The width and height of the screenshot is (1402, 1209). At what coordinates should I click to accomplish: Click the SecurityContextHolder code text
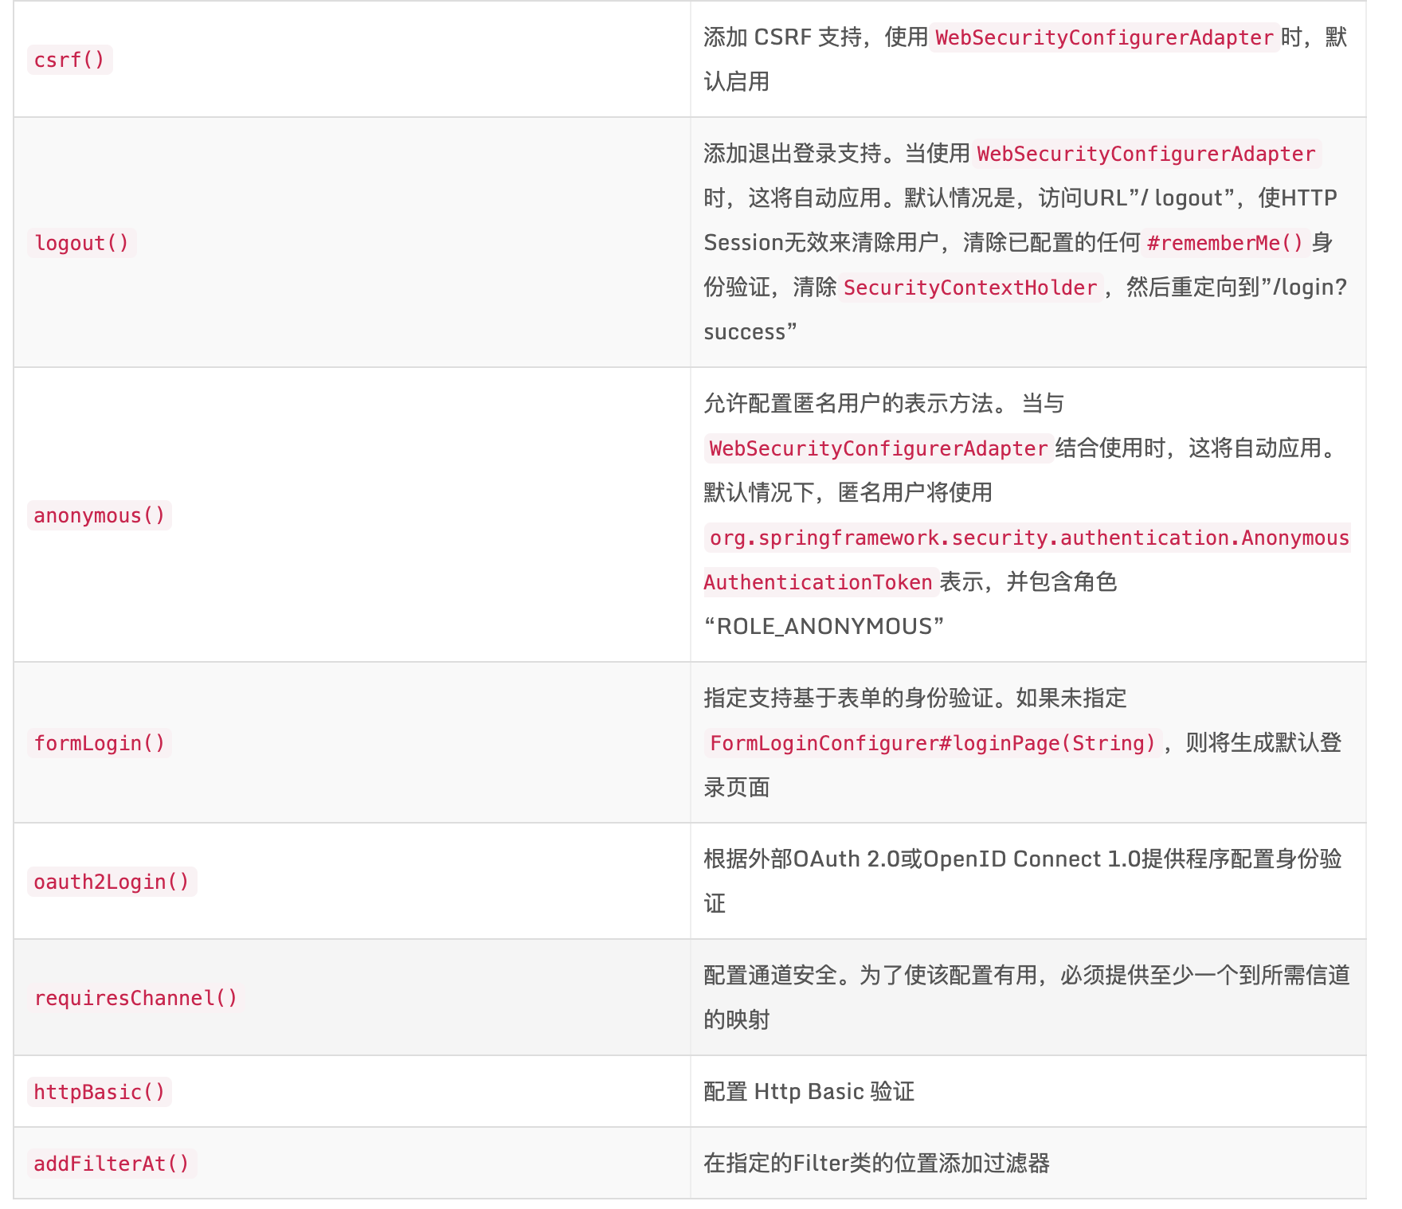click(x=970, y=288)
